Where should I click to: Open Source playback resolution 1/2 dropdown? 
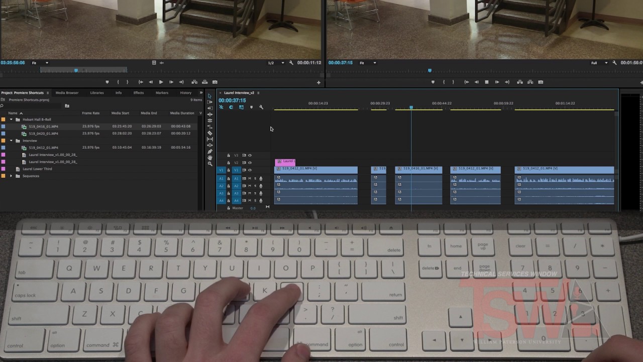click(277, 63)
